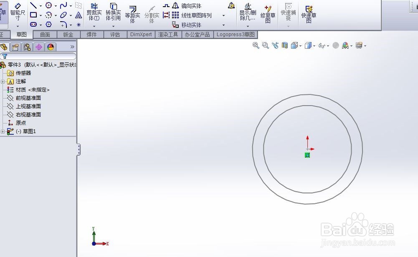Select the Corner Rectangle tool

tap(33, 15)
